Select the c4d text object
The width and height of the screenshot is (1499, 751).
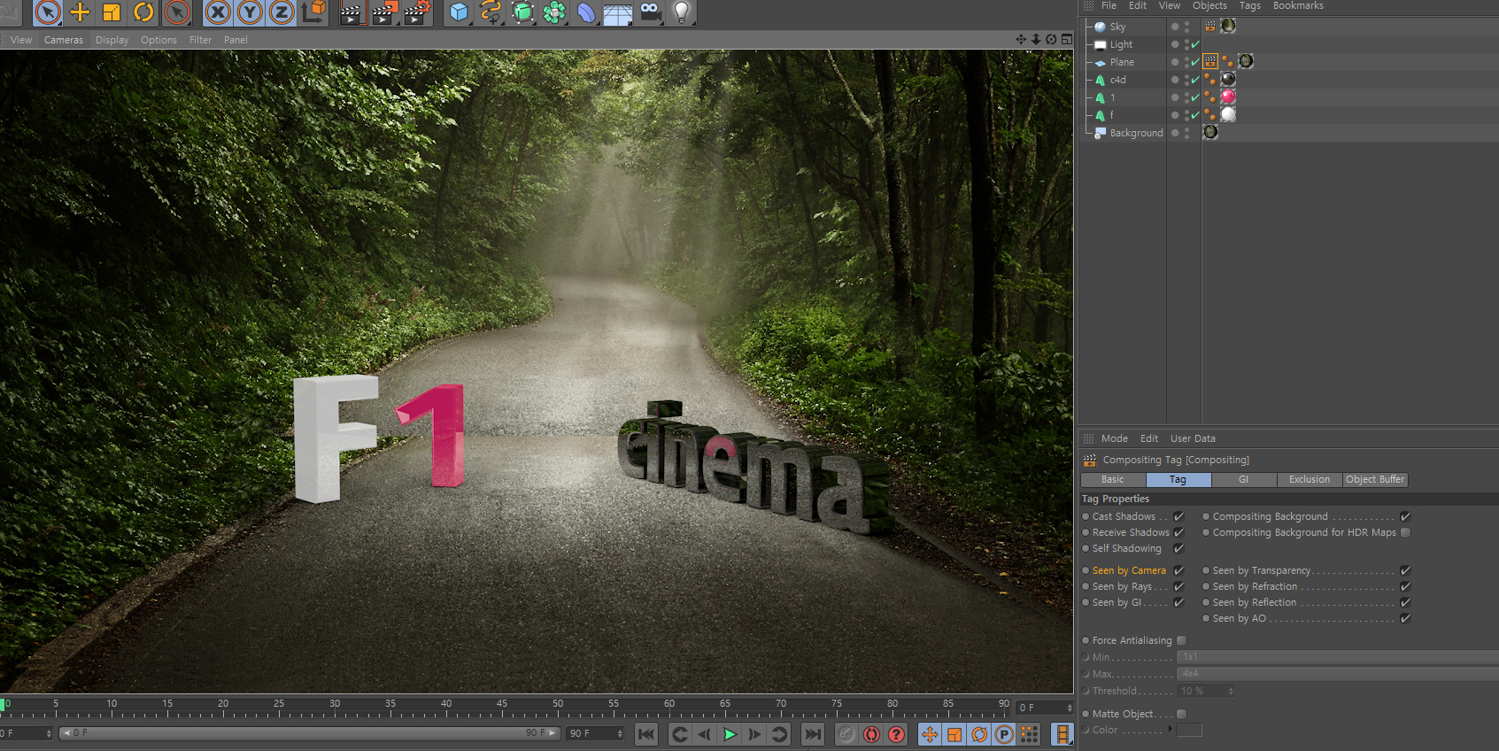point(1117,80)
